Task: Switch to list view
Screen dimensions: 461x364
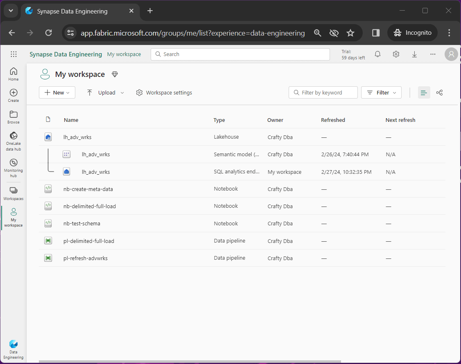Action: [424, 92]
